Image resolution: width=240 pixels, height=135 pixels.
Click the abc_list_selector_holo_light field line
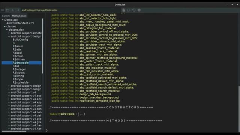[84, 18]
